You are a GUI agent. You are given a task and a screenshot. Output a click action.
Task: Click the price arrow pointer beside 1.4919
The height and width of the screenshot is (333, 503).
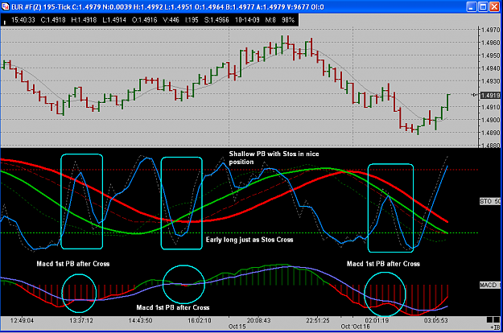click(x=475, y=95)
